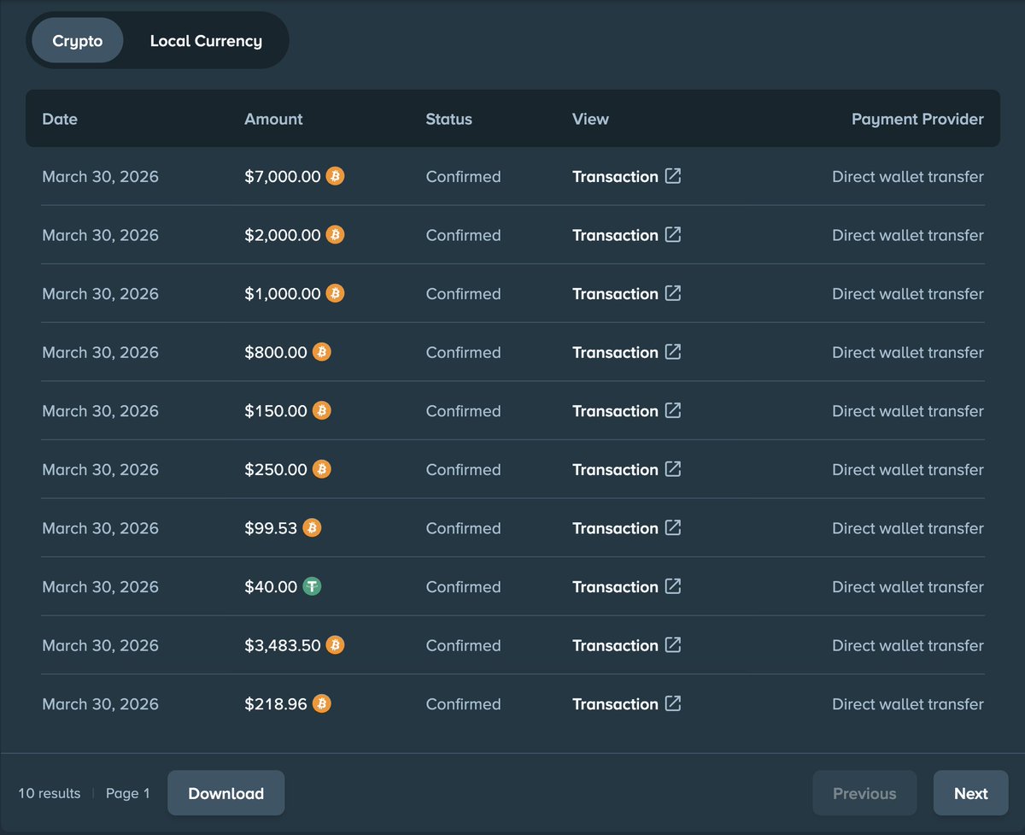Click the Amount column header
The height and width of the screenshot is (835, 1025).
click(x=273, y=119)
